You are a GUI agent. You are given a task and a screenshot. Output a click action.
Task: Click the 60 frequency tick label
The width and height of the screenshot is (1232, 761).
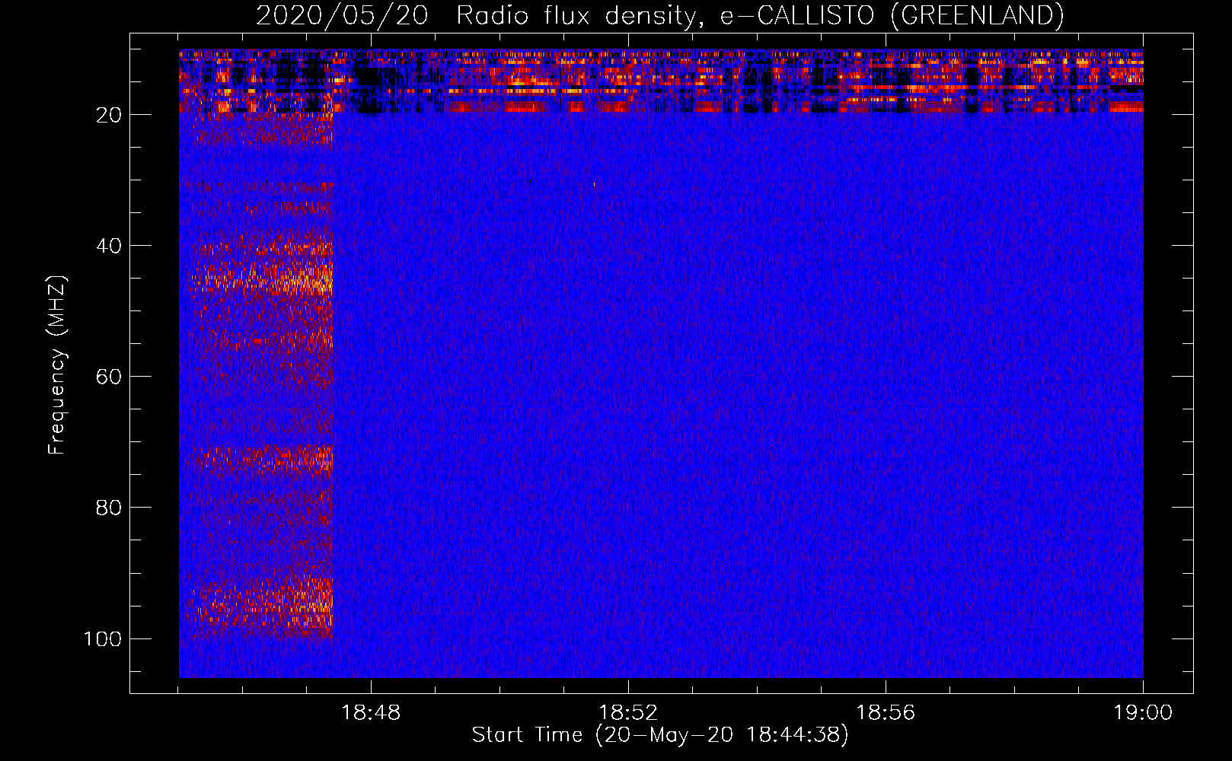point(109,377)
